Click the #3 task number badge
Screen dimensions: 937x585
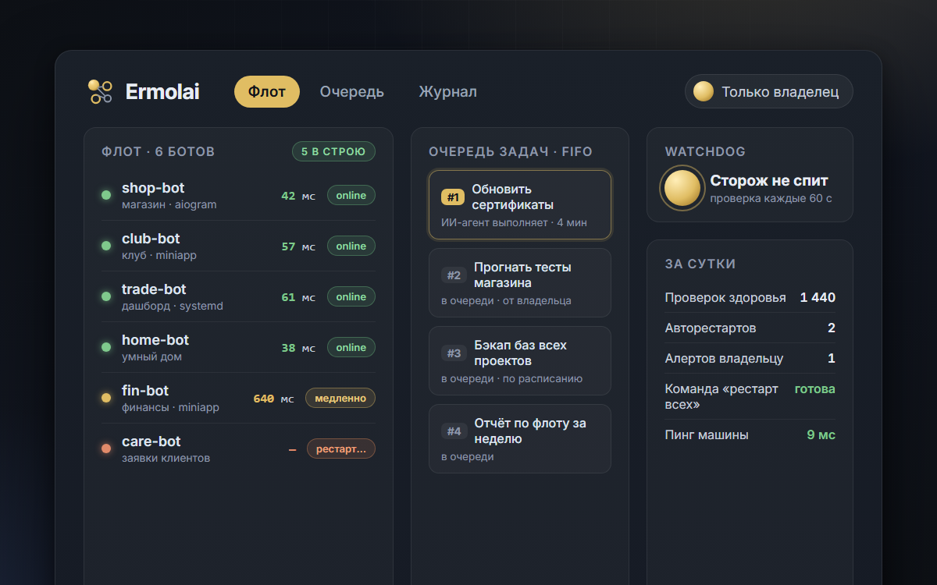[454, 353]
